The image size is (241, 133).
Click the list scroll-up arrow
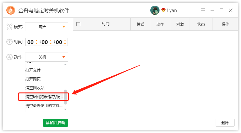coord(65,64)
